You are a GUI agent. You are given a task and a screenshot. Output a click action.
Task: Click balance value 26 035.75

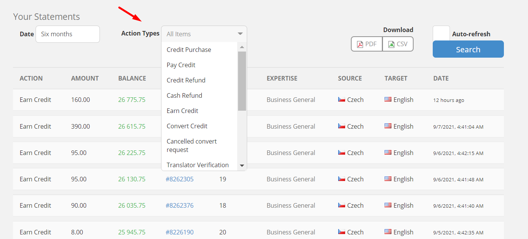coord(132,205)
